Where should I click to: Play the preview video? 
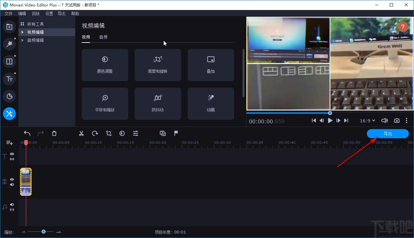[x=330, y=120]
